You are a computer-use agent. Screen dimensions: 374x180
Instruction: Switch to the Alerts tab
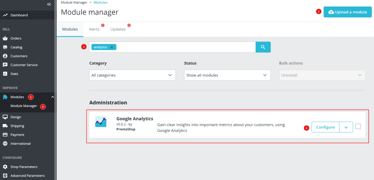pyautogui.click(x=94, y=29)
